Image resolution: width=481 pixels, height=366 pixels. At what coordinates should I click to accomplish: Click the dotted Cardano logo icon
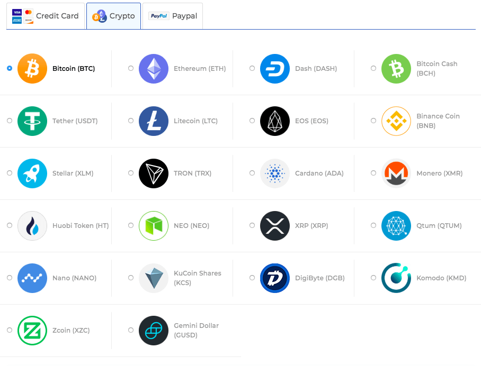click(275, 173)
